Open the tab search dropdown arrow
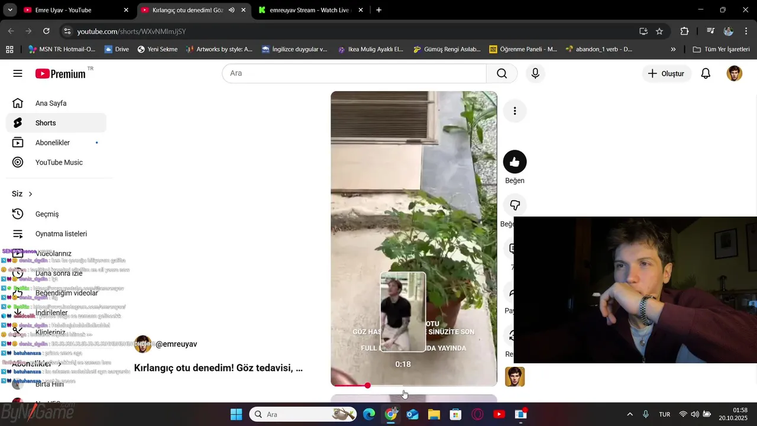 tap(10, 10)
